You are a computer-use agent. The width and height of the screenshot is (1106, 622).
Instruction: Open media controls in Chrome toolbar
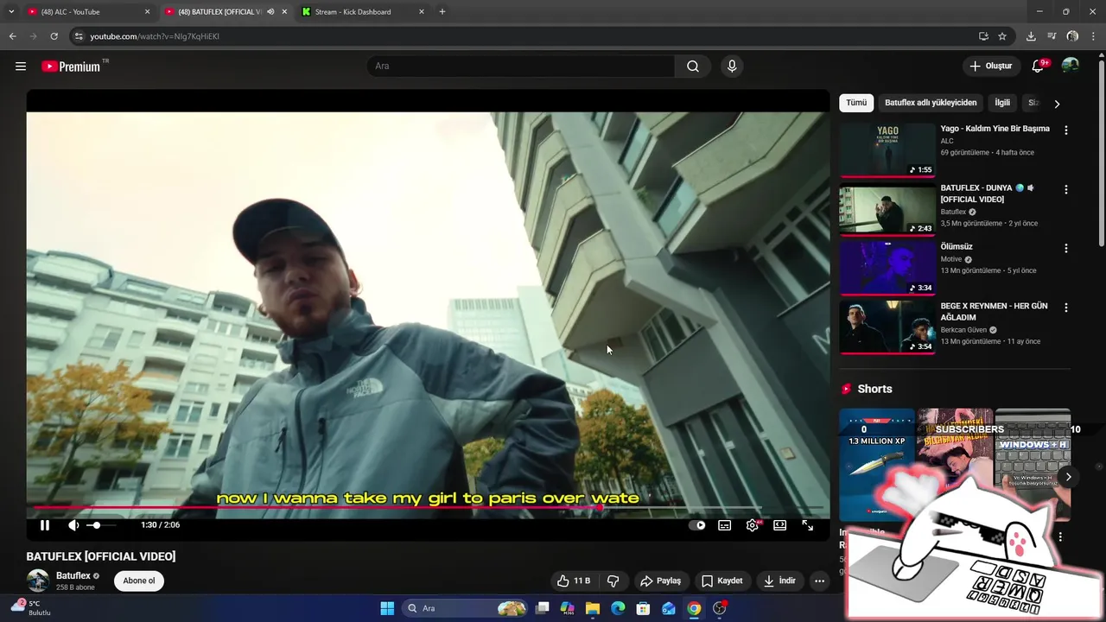[x=1052, y=36]
